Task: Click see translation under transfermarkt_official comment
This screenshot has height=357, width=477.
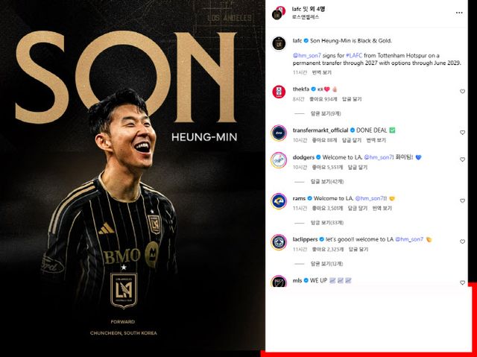Action: point(376,140)
